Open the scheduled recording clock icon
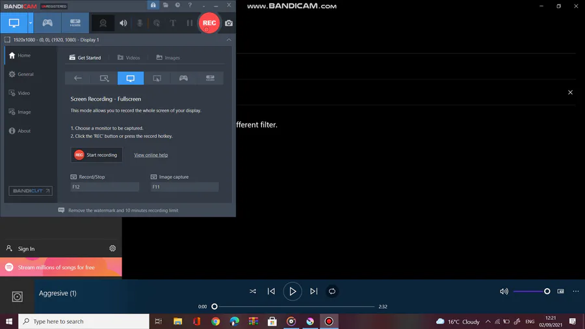Viewport: 585px width, 329px height. click(177, 5)
